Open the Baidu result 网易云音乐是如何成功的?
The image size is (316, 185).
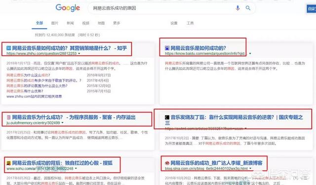pos(198,48)
